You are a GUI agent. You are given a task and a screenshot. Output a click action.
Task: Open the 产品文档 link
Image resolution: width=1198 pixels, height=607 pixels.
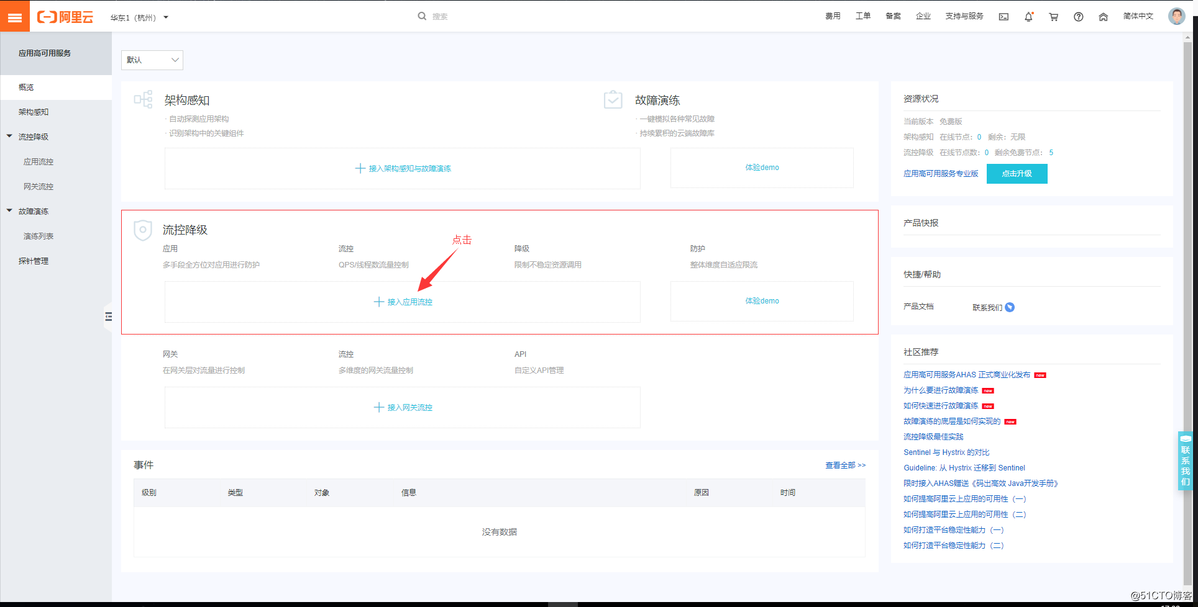(918, 307)
